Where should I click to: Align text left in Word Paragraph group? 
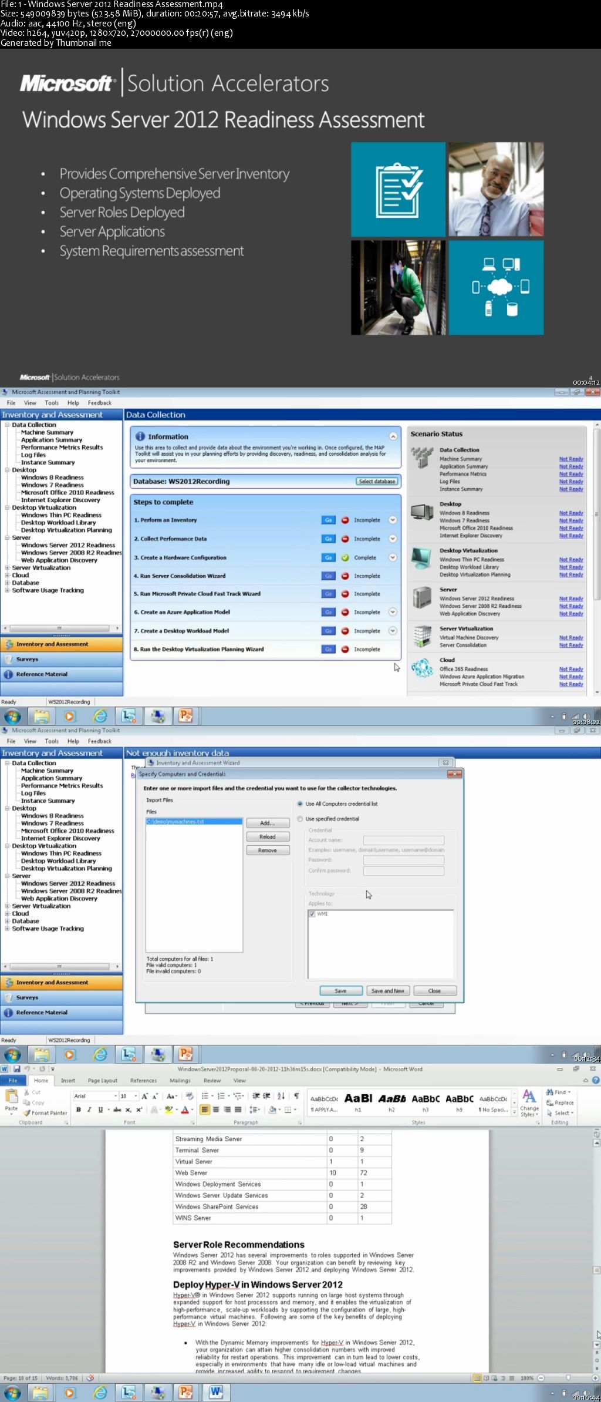click(205, 1110)
